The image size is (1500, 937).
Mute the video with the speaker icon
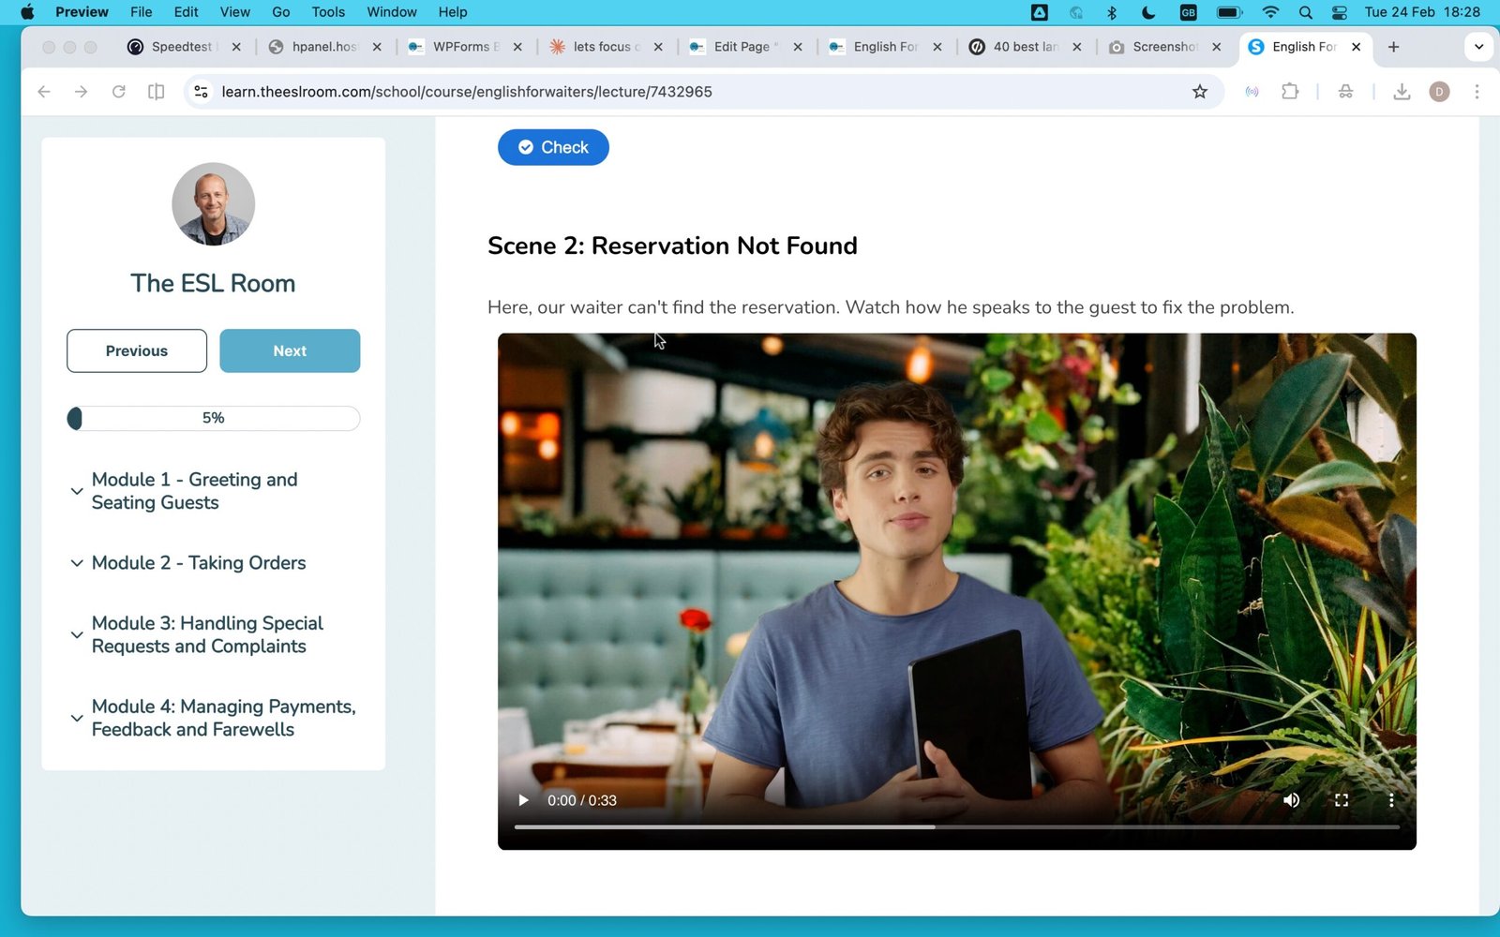coord(1291,800)
